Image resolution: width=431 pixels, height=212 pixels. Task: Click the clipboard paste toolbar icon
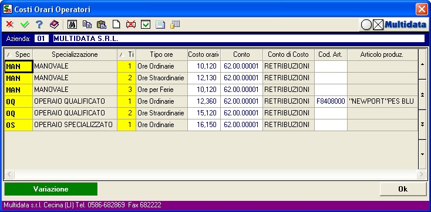pos(102,25)
